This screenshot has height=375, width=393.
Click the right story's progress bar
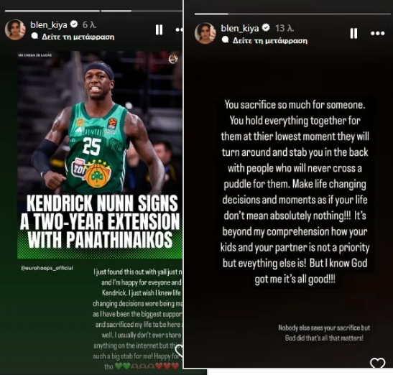[x=292, y=14]
